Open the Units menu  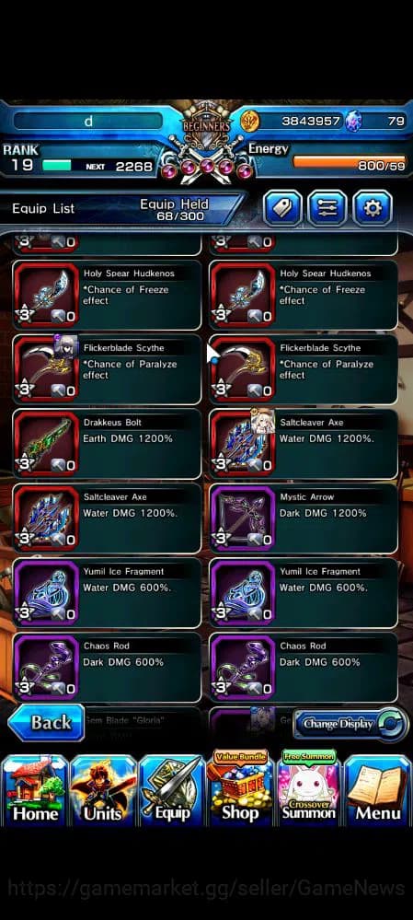(x=103, y=790)
